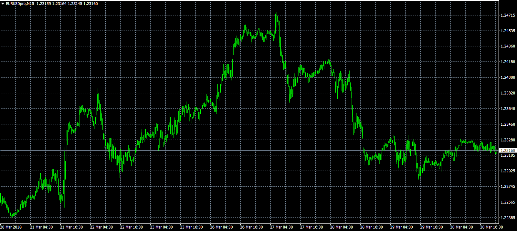Click the 1.24000 price scale label
517x231 pixels.
(x=508, y=78)
